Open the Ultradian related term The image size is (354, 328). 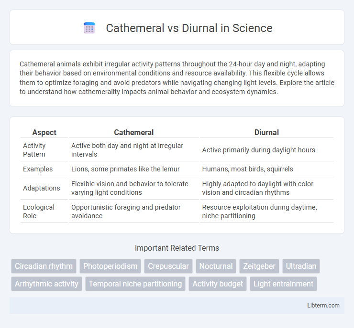pos(301,266)
